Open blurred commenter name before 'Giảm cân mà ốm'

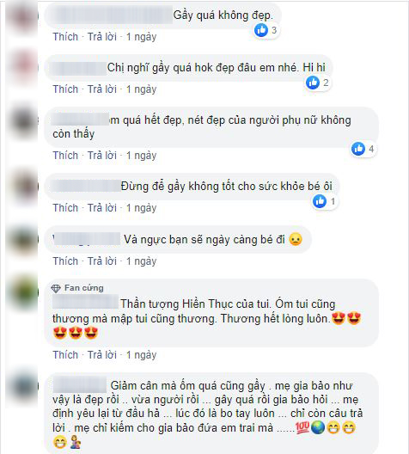click(80, 385)
